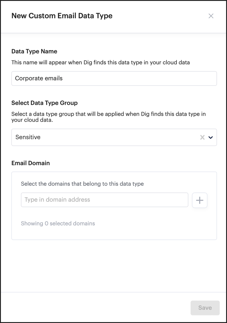Click the Email Domain section heading
This screenshot has width=227, height=323.
point(31,163)
